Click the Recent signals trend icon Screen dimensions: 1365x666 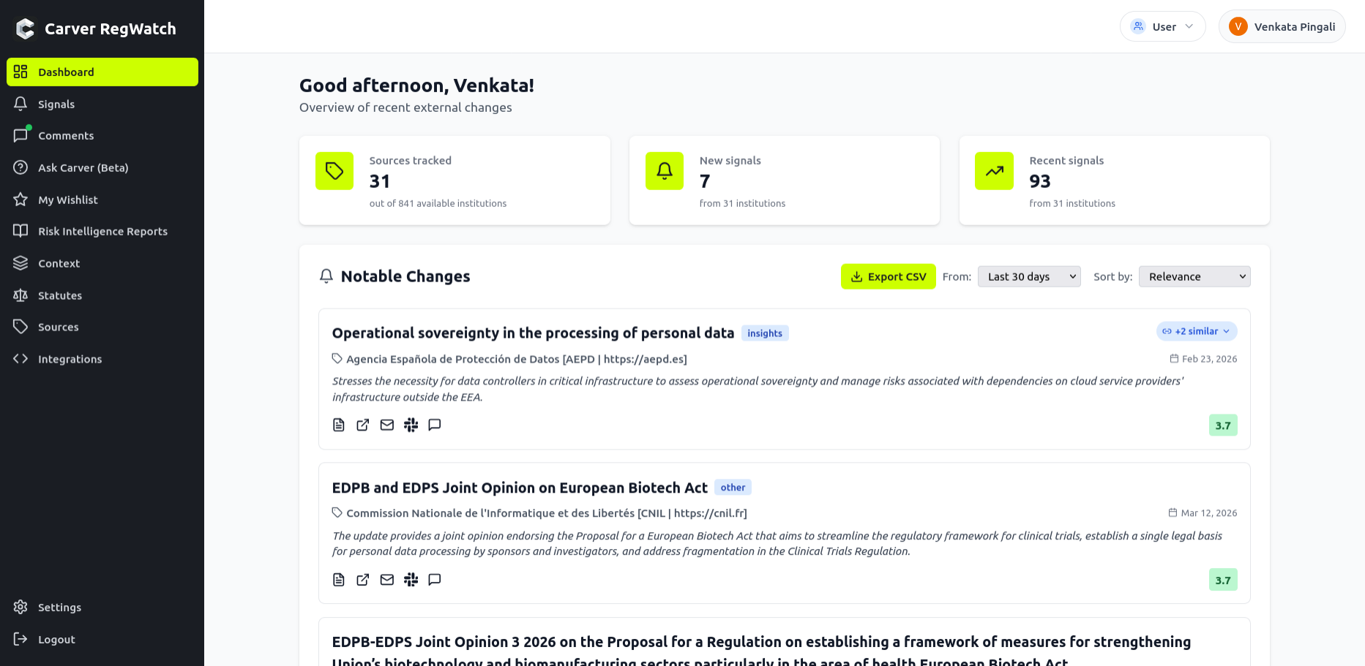(x=994, y=171)
